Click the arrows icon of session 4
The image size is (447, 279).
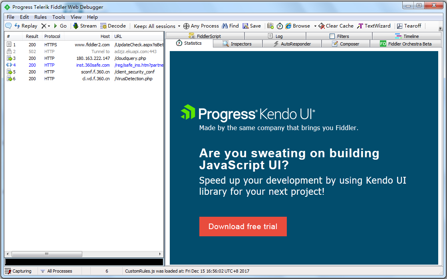click(9, 65)
